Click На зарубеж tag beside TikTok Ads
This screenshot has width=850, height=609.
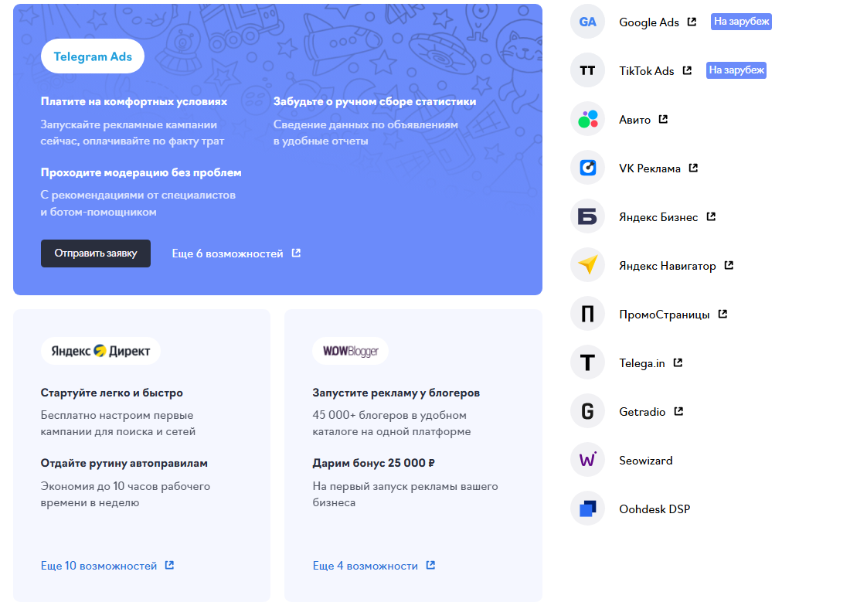click(x=736, y=70)
